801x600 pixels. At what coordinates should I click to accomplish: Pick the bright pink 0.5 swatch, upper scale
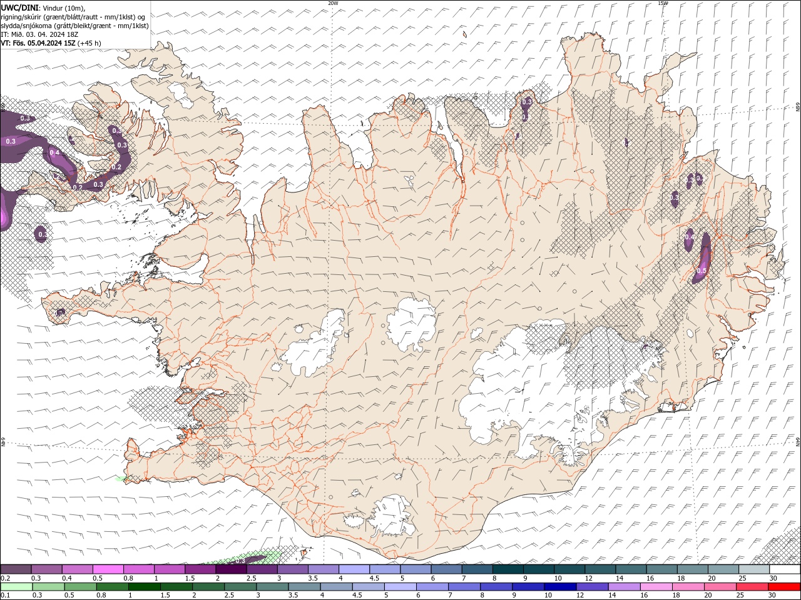tap(108, 569)
